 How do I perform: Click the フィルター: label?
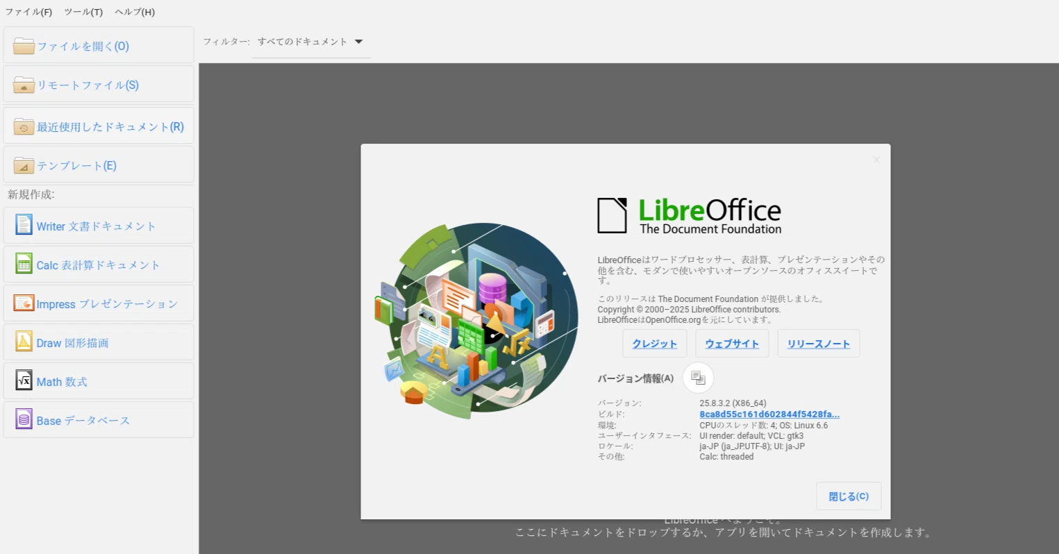click(x=226, y=42)
